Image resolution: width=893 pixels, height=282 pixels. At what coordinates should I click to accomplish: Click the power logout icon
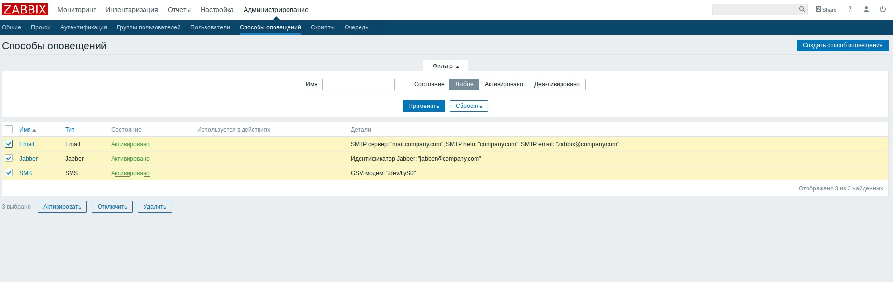point(883,9)
